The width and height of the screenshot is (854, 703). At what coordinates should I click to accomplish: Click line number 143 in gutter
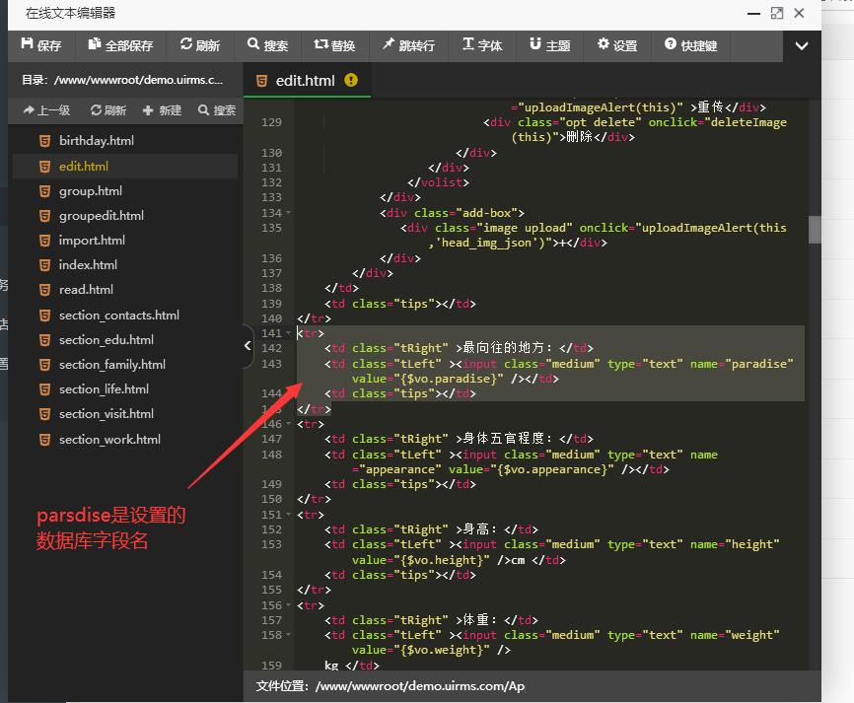[x=271, y=364]
